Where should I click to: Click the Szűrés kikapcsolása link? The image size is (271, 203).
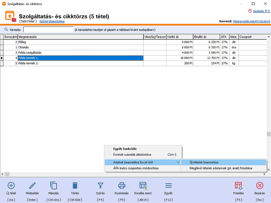(52, 21)
